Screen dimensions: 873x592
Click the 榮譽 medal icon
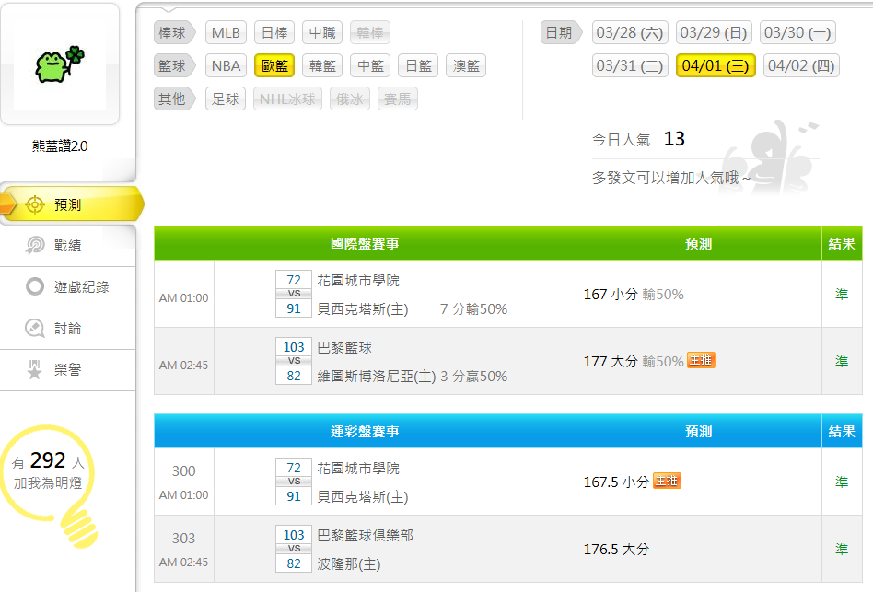(35, 370)
